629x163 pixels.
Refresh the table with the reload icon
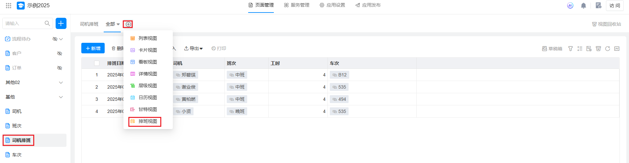(x=607, y=49)
